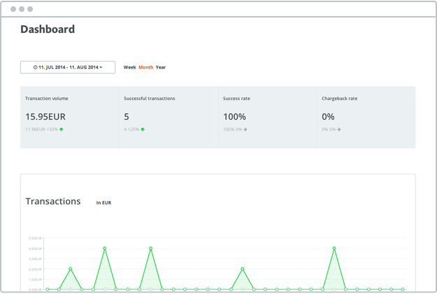Click the 0% chargeback rate value
Viewport: 437px width, 294px height.
point(328,117)
